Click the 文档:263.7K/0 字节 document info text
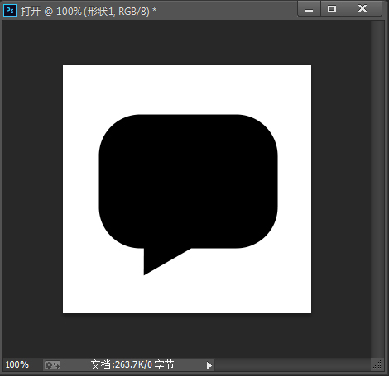 point(132,364)
